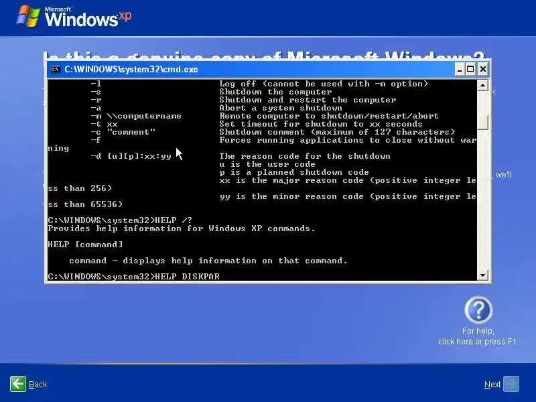Click the cmd scrollbar down arrow
Screen dimensions: 536x402
(482, 275)
